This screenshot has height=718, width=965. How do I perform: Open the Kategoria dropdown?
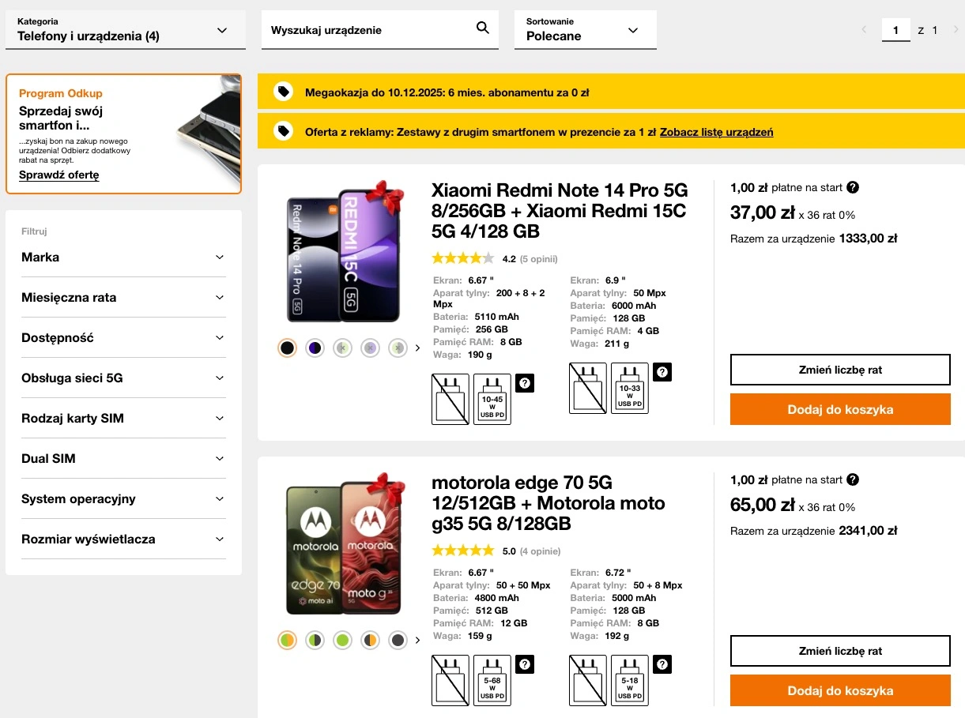[x=125, y=30]
